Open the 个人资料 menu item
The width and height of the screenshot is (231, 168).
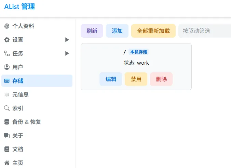23,26
